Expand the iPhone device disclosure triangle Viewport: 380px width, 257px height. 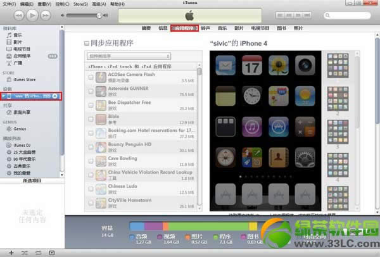(x=3, y=96)
